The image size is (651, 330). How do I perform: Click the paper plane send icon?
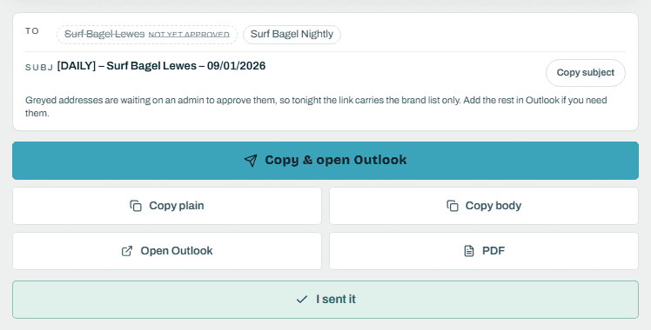[x=251, y=161]
